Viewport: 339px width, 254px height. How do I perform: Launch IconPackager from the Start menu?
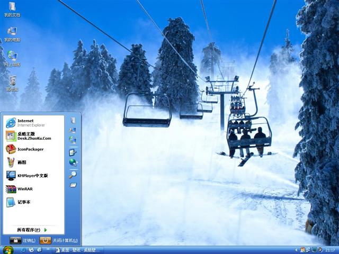coord(33,149)
